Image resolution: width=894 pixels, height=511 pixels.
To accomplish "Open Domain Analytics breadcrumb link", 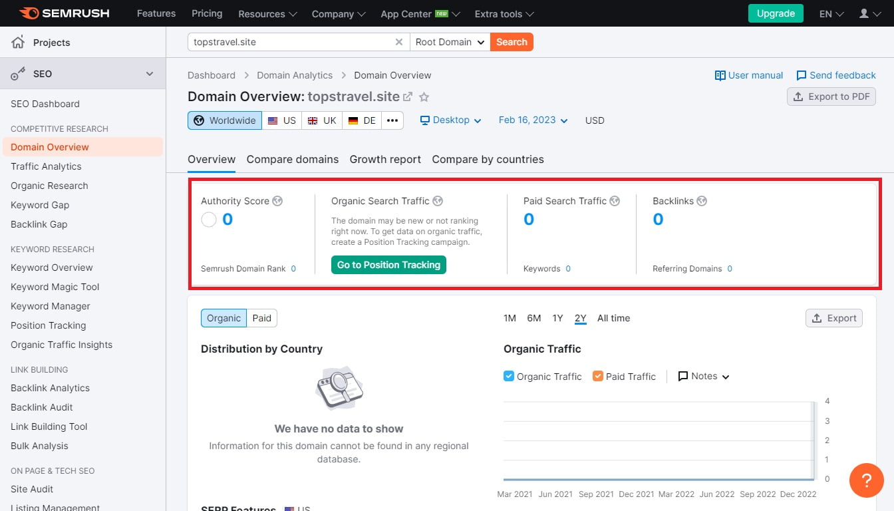I will [295, 75].
